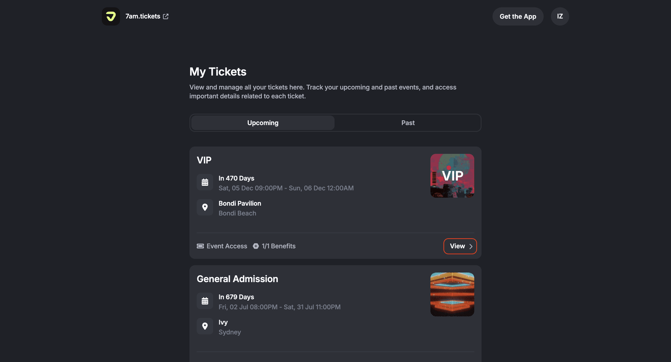Open the external link icon beside 7am.tickets
This screenshot has width=671, height=362.
point(166,16)
